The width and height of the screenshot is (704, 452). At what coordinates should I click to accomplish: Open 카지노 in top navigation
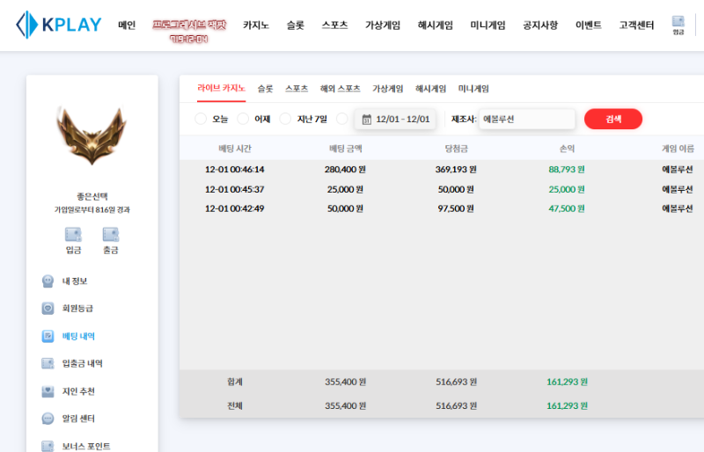(x=256, y=25)
